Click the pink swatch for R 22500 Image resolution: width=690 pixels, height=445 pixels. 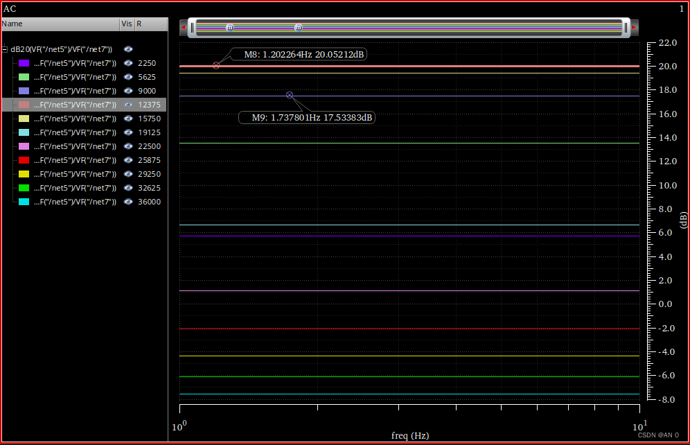24,146
